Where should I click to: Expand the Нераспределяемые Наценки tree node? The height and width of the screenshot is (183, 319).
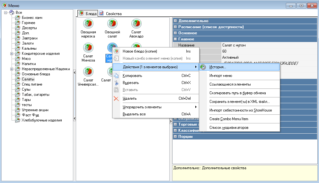point(12,69)
